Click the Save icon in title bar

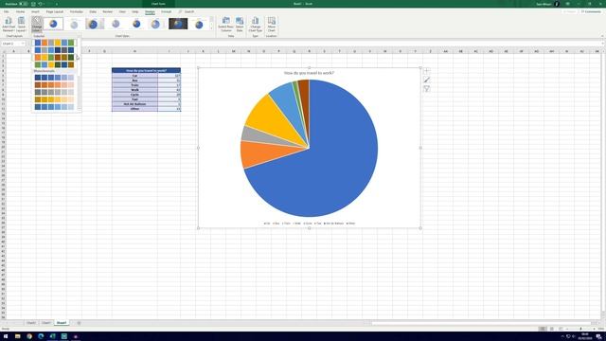tap(33, 4)
